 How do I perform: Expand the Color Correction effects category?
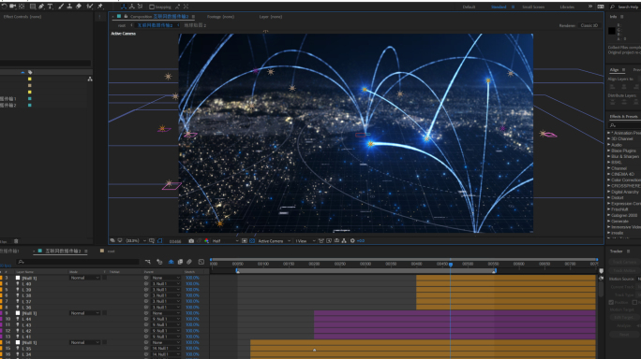[x=624, y=179]
